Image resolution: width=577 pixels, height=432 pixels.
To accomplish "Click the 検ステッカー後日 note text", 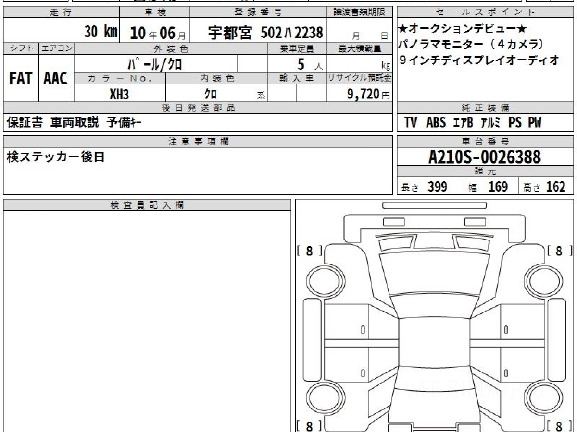I will click(56, 156).
